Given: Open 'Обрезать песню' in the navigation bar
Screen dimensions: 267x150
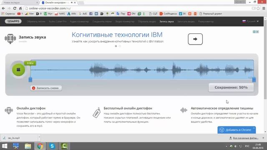Looking at the screenshot, I should 36,22.
